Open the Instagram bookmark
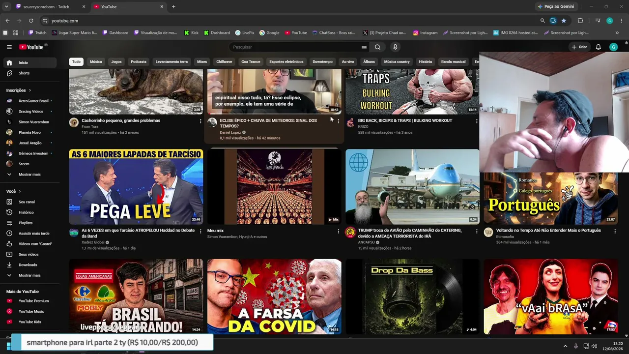This screenshot has width=629, height=354. 425,33
